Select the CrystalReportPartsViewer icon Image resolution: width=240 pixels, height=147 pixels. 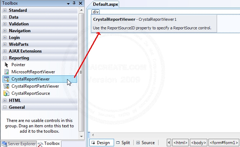6,86
